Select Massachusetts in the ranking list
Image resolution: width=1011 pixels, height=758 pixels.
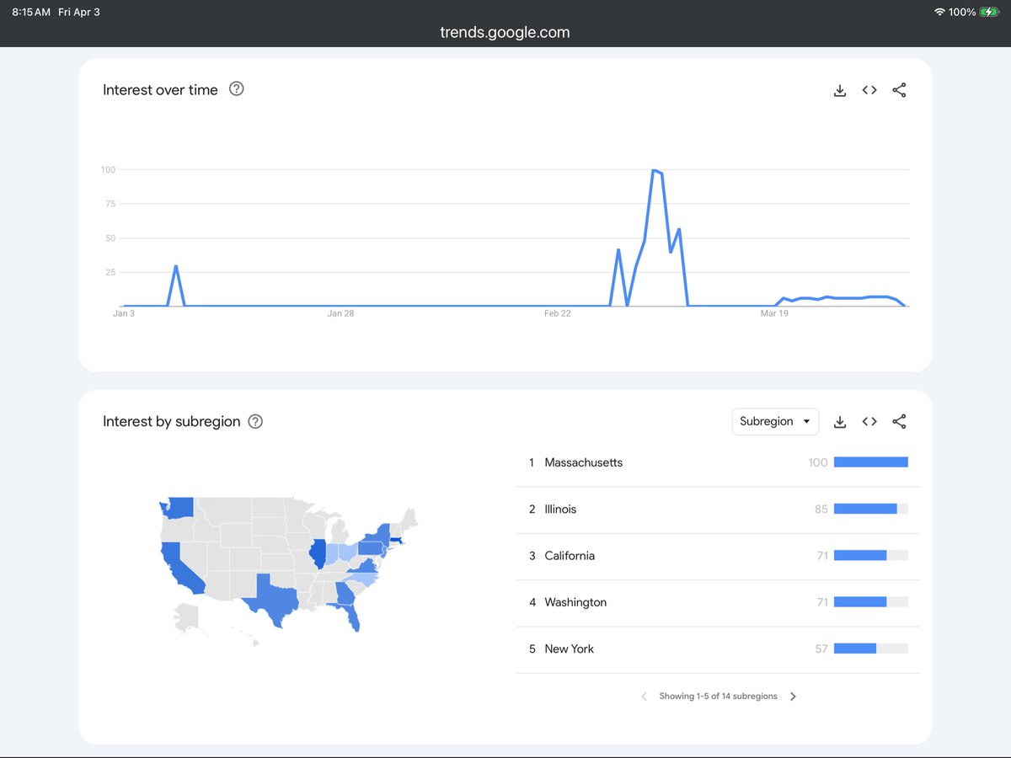click(x=718, y=462)
